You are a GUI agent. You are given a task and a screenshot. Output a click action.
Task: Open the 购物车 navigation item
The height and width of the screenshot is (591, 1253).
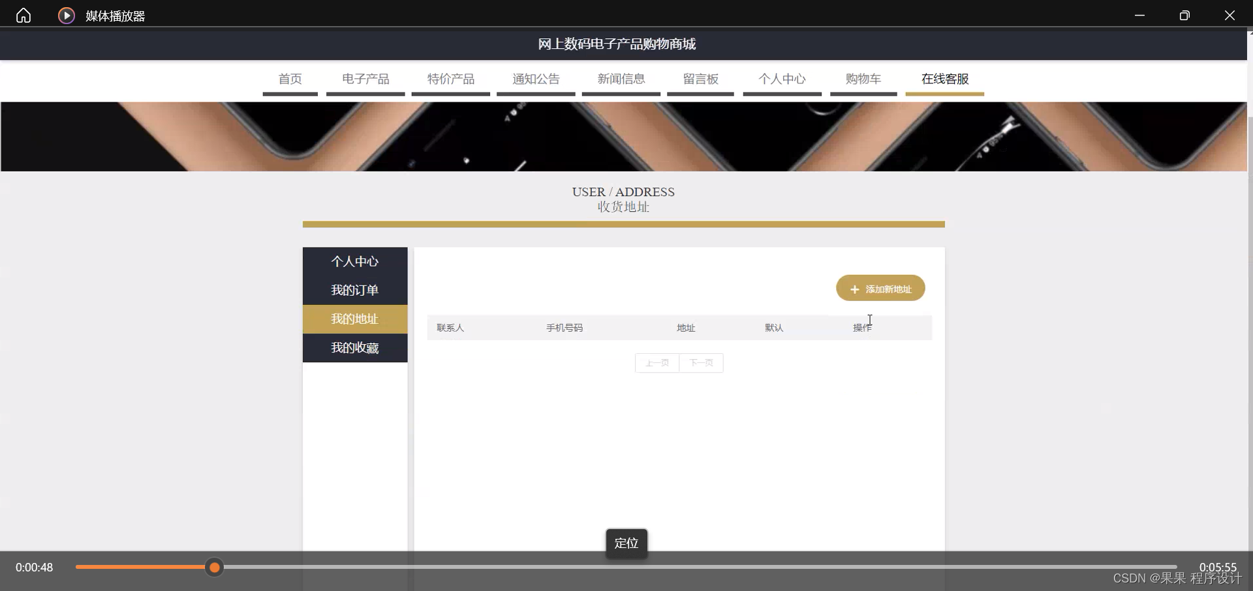[x=863, y=79]
